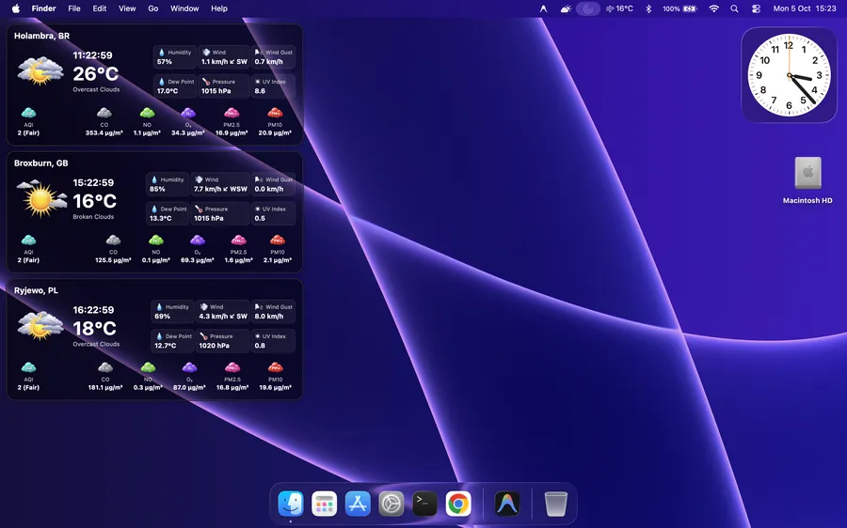Screen dimensions: 847x528
Task: Click the 16°C temperature in Broxburn widget
Action: click(x=94, y=201)
